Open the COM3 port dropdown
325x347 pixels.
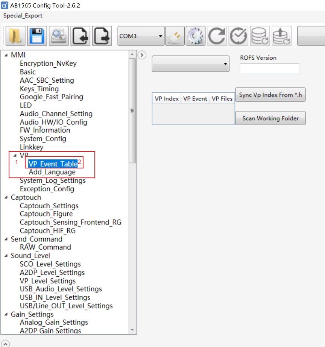(141, 36)
